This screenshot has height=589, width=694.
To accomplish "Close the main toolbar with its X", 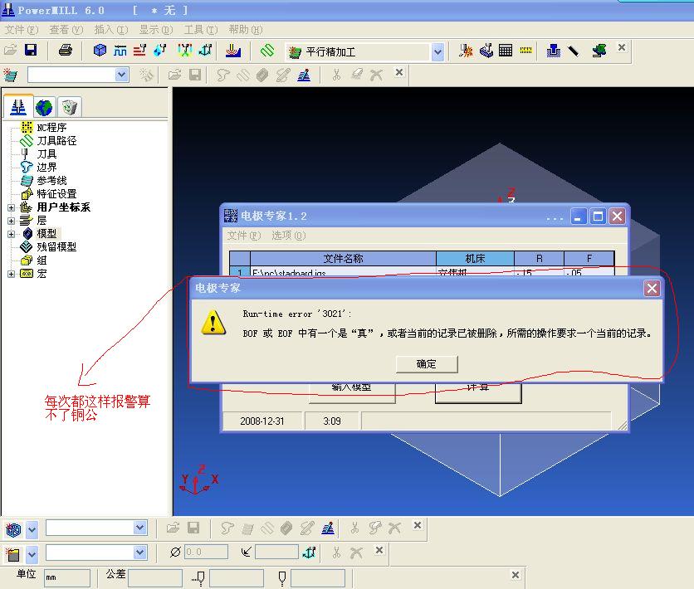I will (x=622, y=47).
